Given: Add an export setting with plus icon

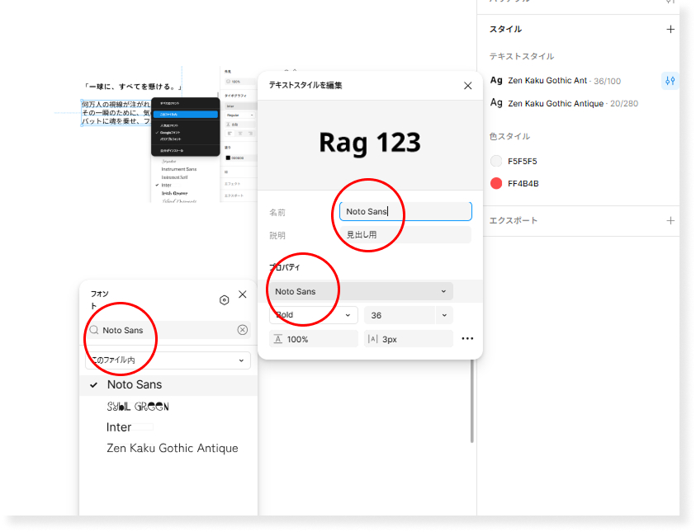Looking at the screenshot, I should coord(670,220).
